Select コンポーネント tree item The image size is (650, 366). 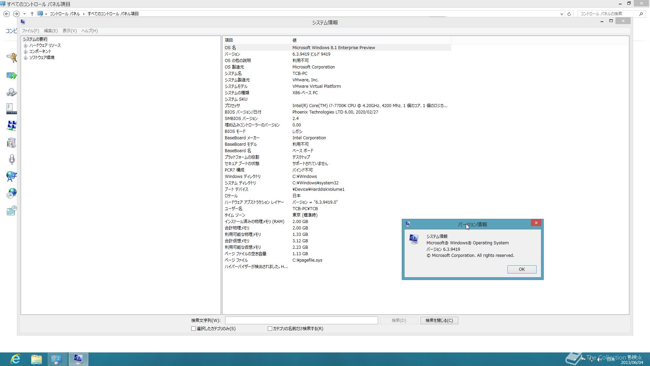(40, 52)
